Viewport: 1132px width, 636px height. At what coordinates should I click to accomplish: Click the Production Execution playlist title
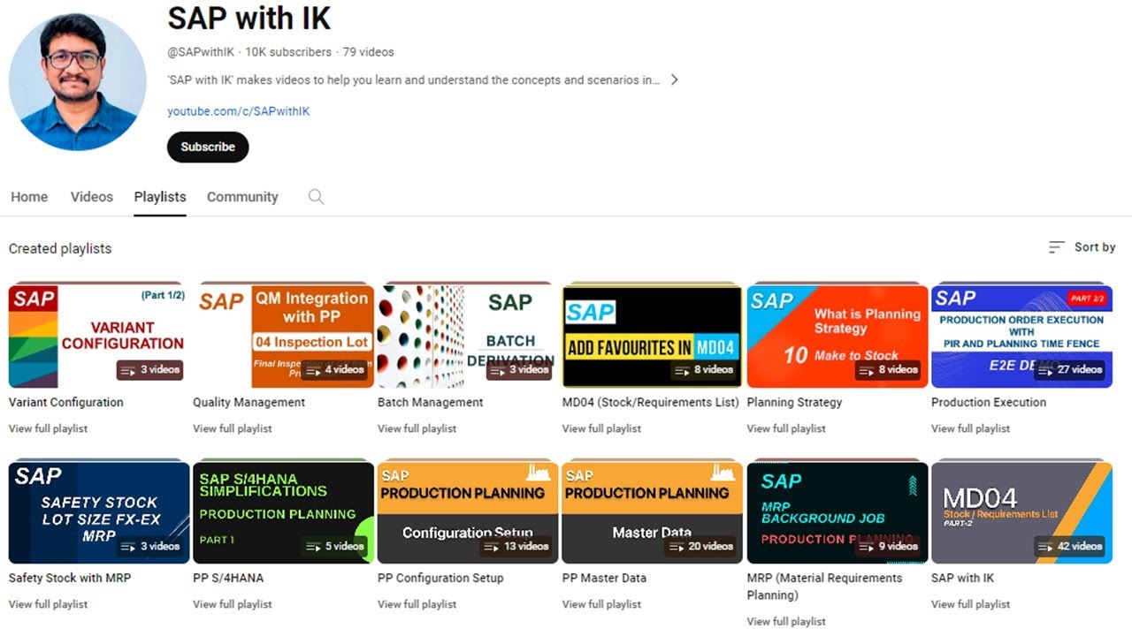click(x=989, y=402)
